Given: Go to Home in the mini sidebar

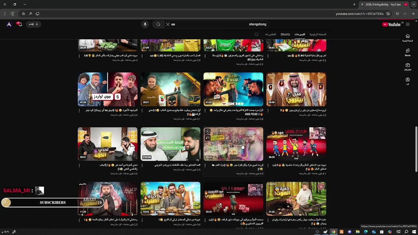Looking at the screenshot, I should click(x=408, y=38).
